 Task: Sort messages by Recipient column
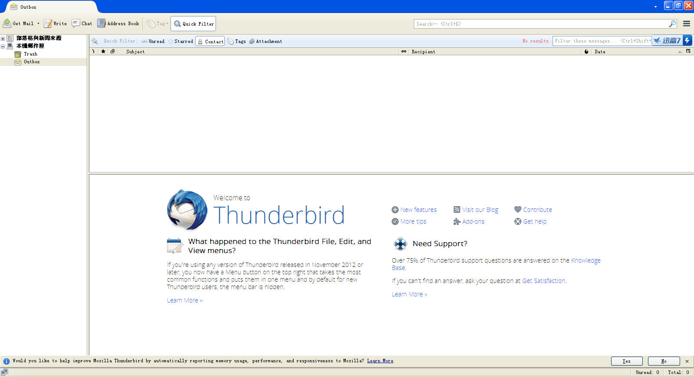point(495,52)
